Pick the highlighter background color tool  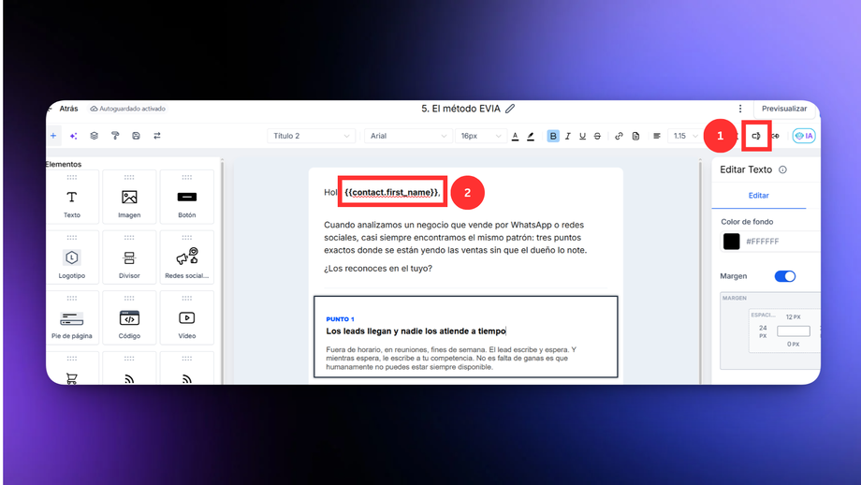pyautogui.click(x=531, y=136)
